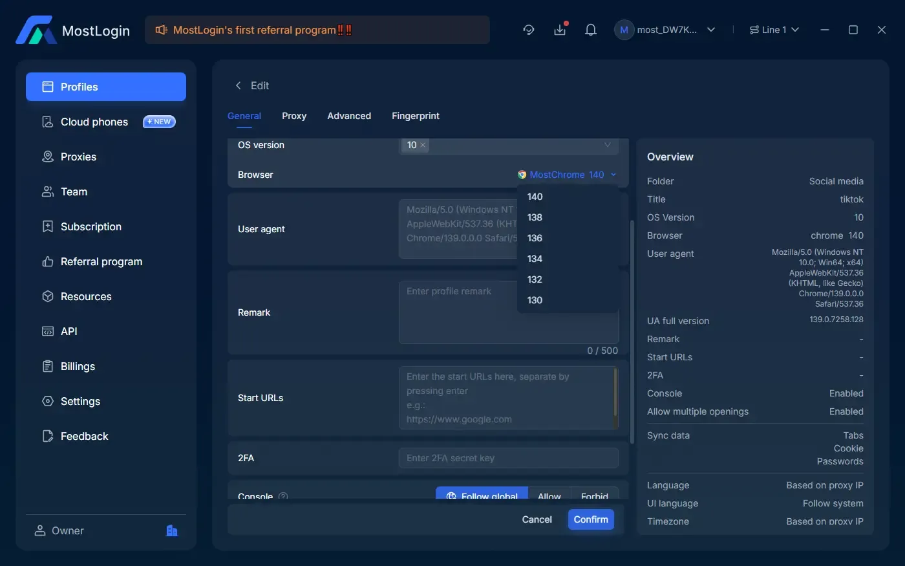Image resolution: width=905 pixels, height=566 pixels.
Task: Open the Line 1 selector
Action: tap(774, 29)
